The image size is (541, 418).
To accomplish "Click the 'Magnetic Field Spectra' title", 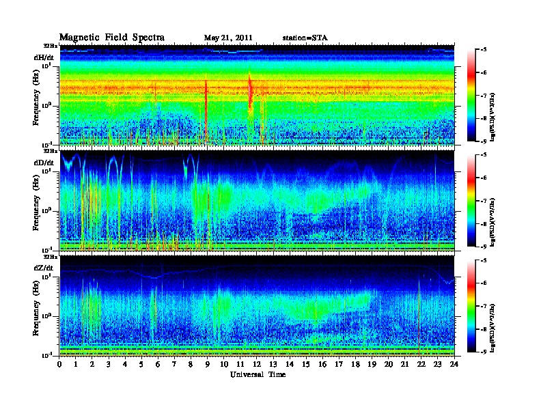I will [x=112, y=38].
